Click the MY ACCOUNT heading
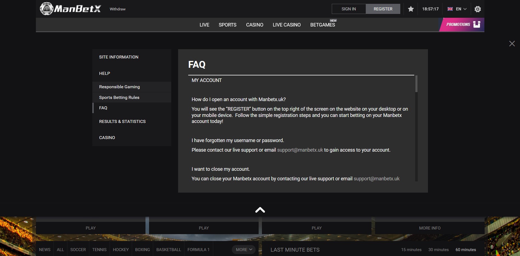The height and width of the screenshot is (256, 520). [207, 80]
